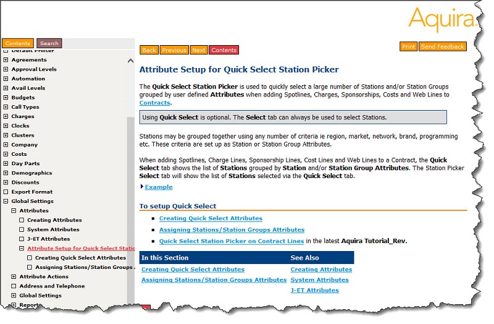Collapse Attribute Setup for Quick Select node
The image size is (494, 324).
(22, 249)
